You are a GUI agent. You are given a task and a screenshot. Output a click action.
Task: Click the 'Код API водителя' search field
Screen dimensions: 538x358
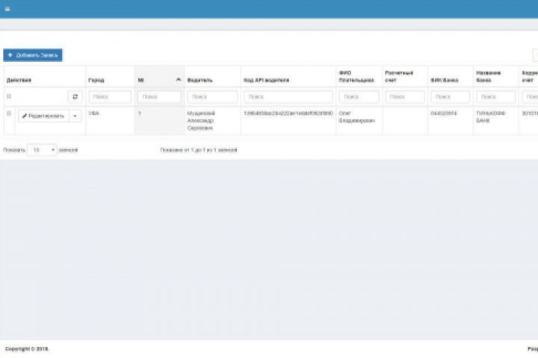[x=288, y=97]
